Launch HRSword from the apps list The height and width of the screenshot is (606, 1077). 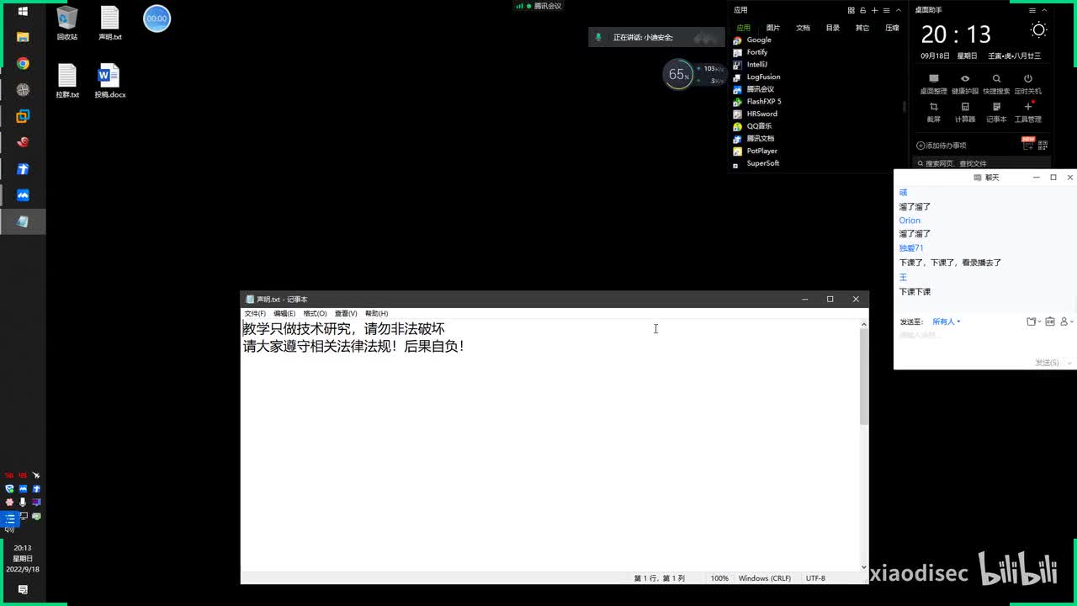(x=756, y=114)
